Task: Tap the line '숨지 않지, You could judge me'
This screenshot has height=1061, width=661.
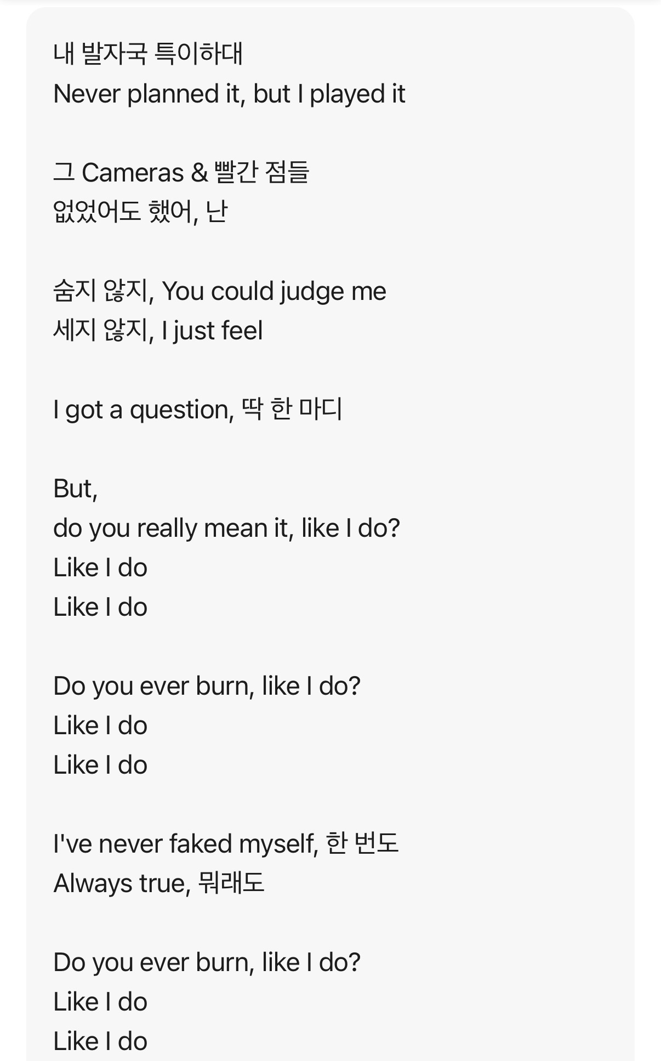Action: click(x=220, y=291)
